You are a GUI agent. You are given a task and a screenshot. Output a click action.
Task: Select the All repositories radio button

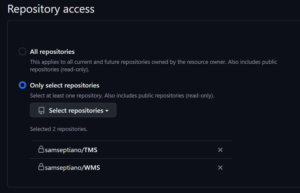click(x=22, y=52)
